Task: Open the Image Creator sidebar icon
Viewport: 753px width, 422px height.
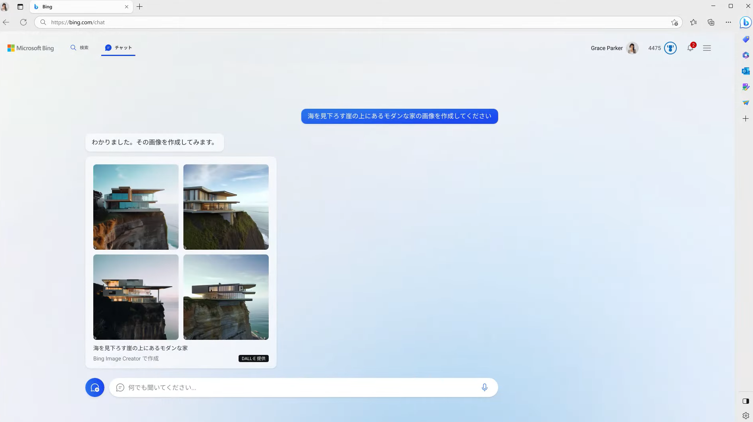Action: (745, 87)
